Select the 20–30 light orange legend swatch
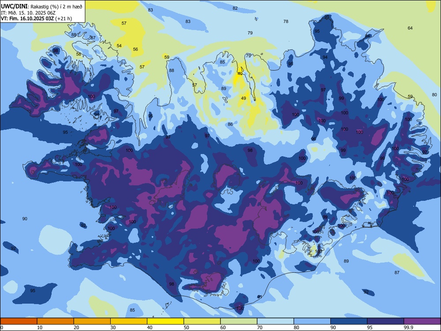 point(92,321)
